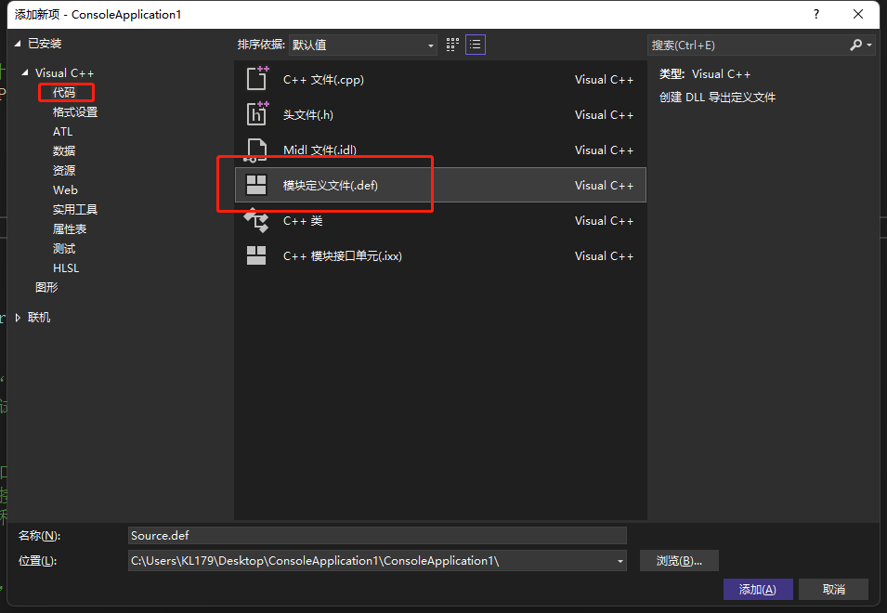Click the 模块定义文件(.def) icon

coord(257,185)
